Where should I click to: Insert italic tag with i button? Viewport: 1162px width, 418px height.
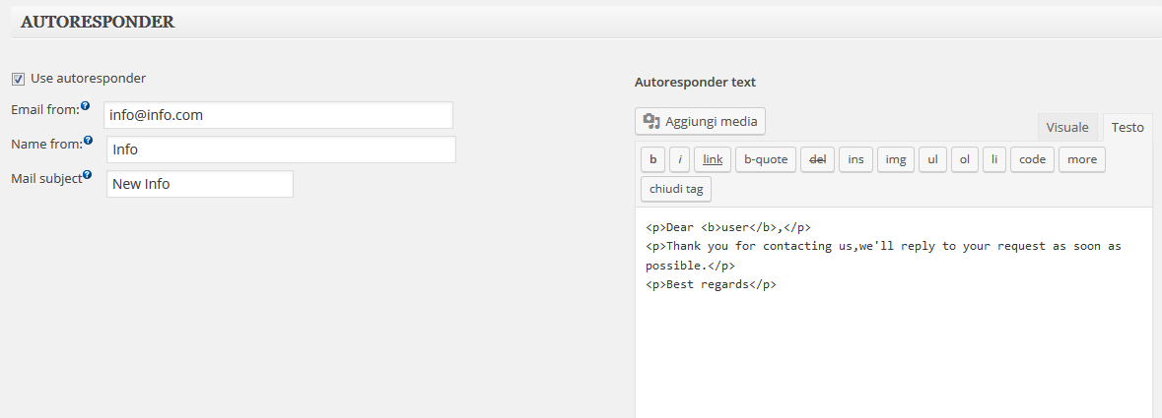click(x=680, y=159)
